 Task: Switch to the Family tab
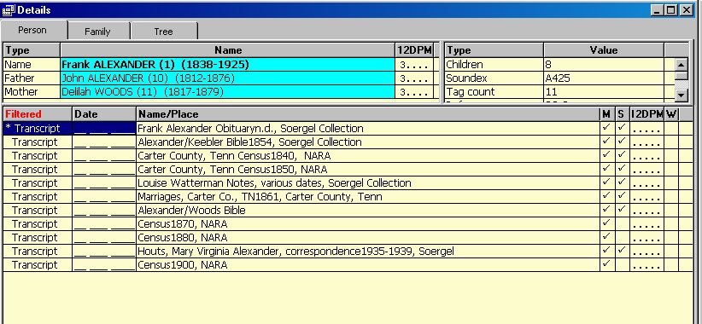(x=97, y=32)
